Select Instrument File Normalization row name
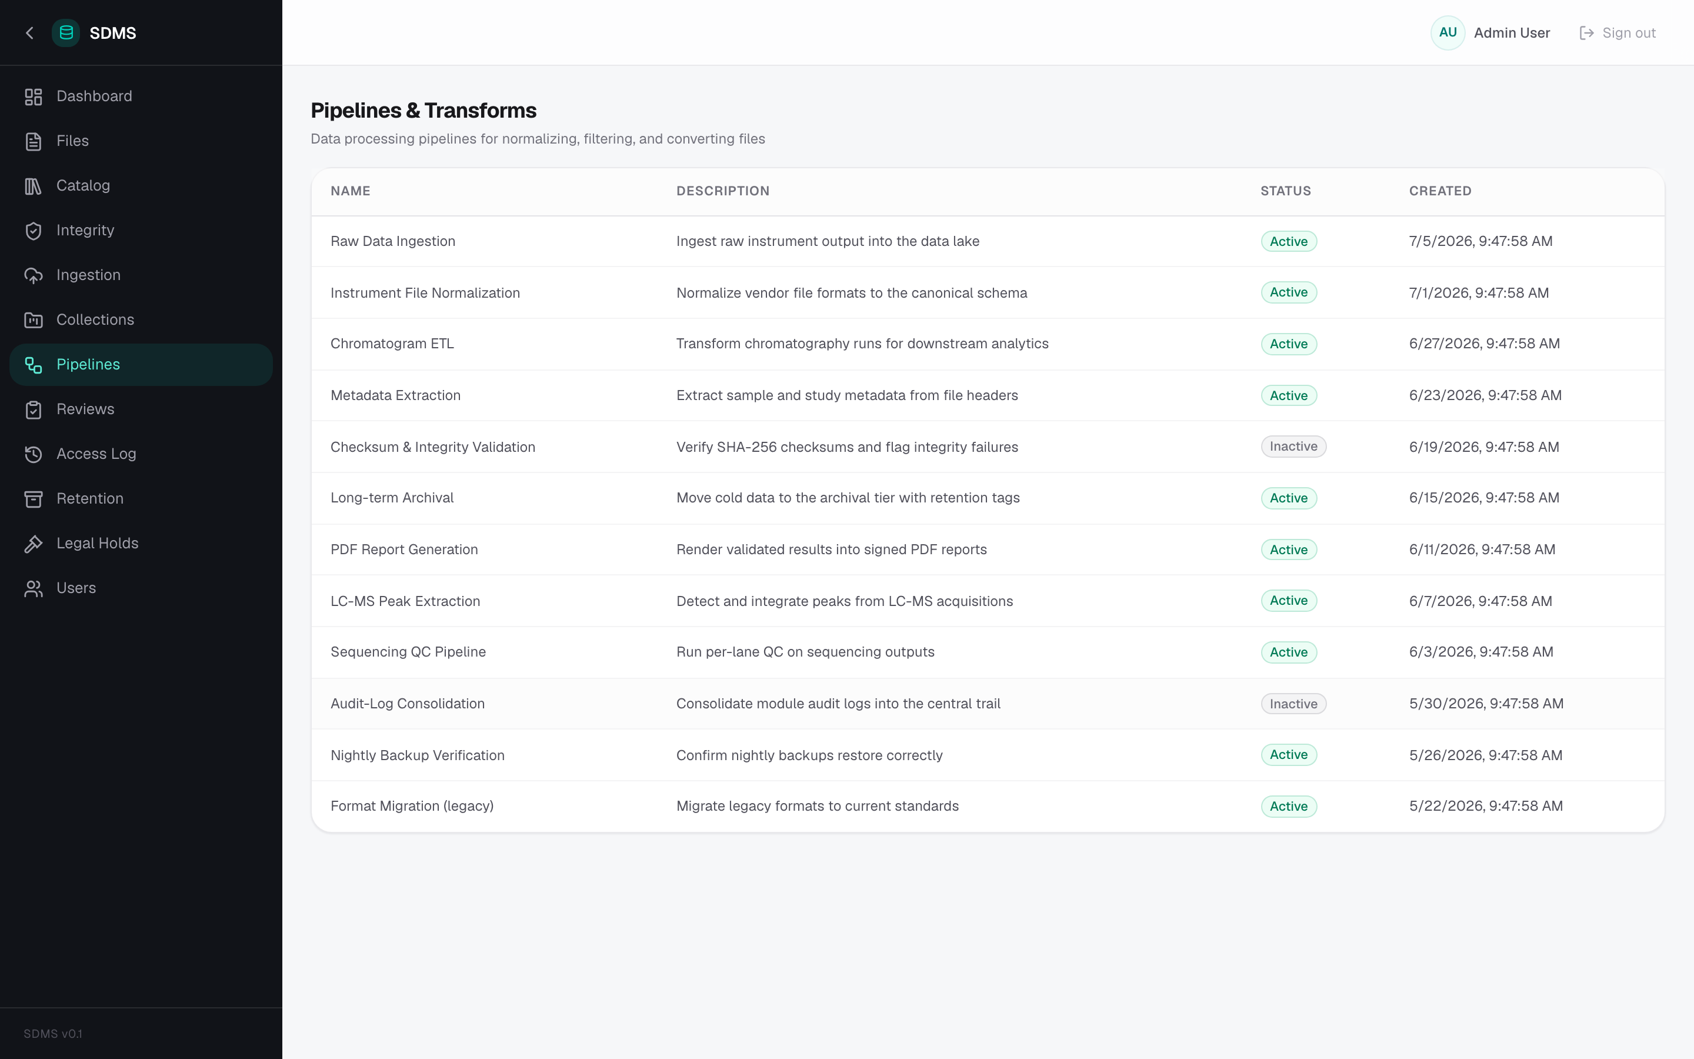This screenshot has width=1694, height=1059. click(425, 294)
